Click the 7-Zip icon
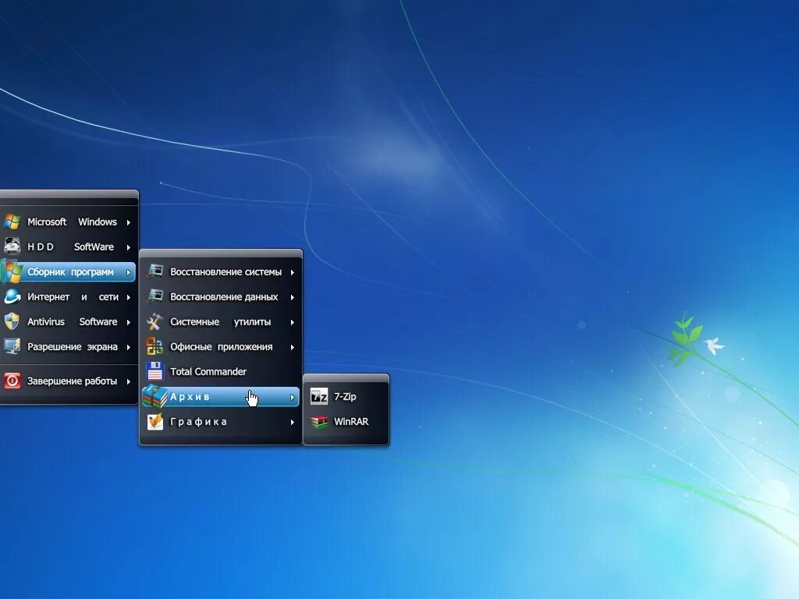 (319, 396)
